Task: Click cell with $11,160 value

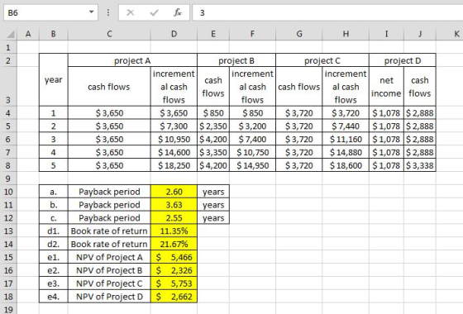Action: (346, 139)
